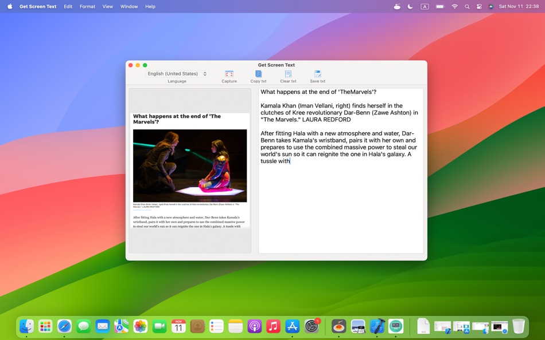
Task: Open the Edit menu
Action: point(68,6)
